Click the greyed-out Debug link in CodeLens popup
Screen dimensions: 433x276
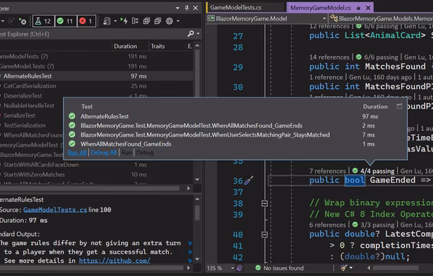[x=145, y=153]
